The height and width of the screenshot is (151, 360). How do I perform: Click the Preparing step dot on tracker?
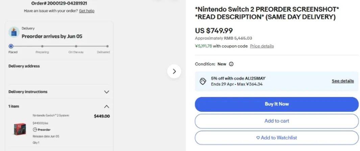click(42, 46)
